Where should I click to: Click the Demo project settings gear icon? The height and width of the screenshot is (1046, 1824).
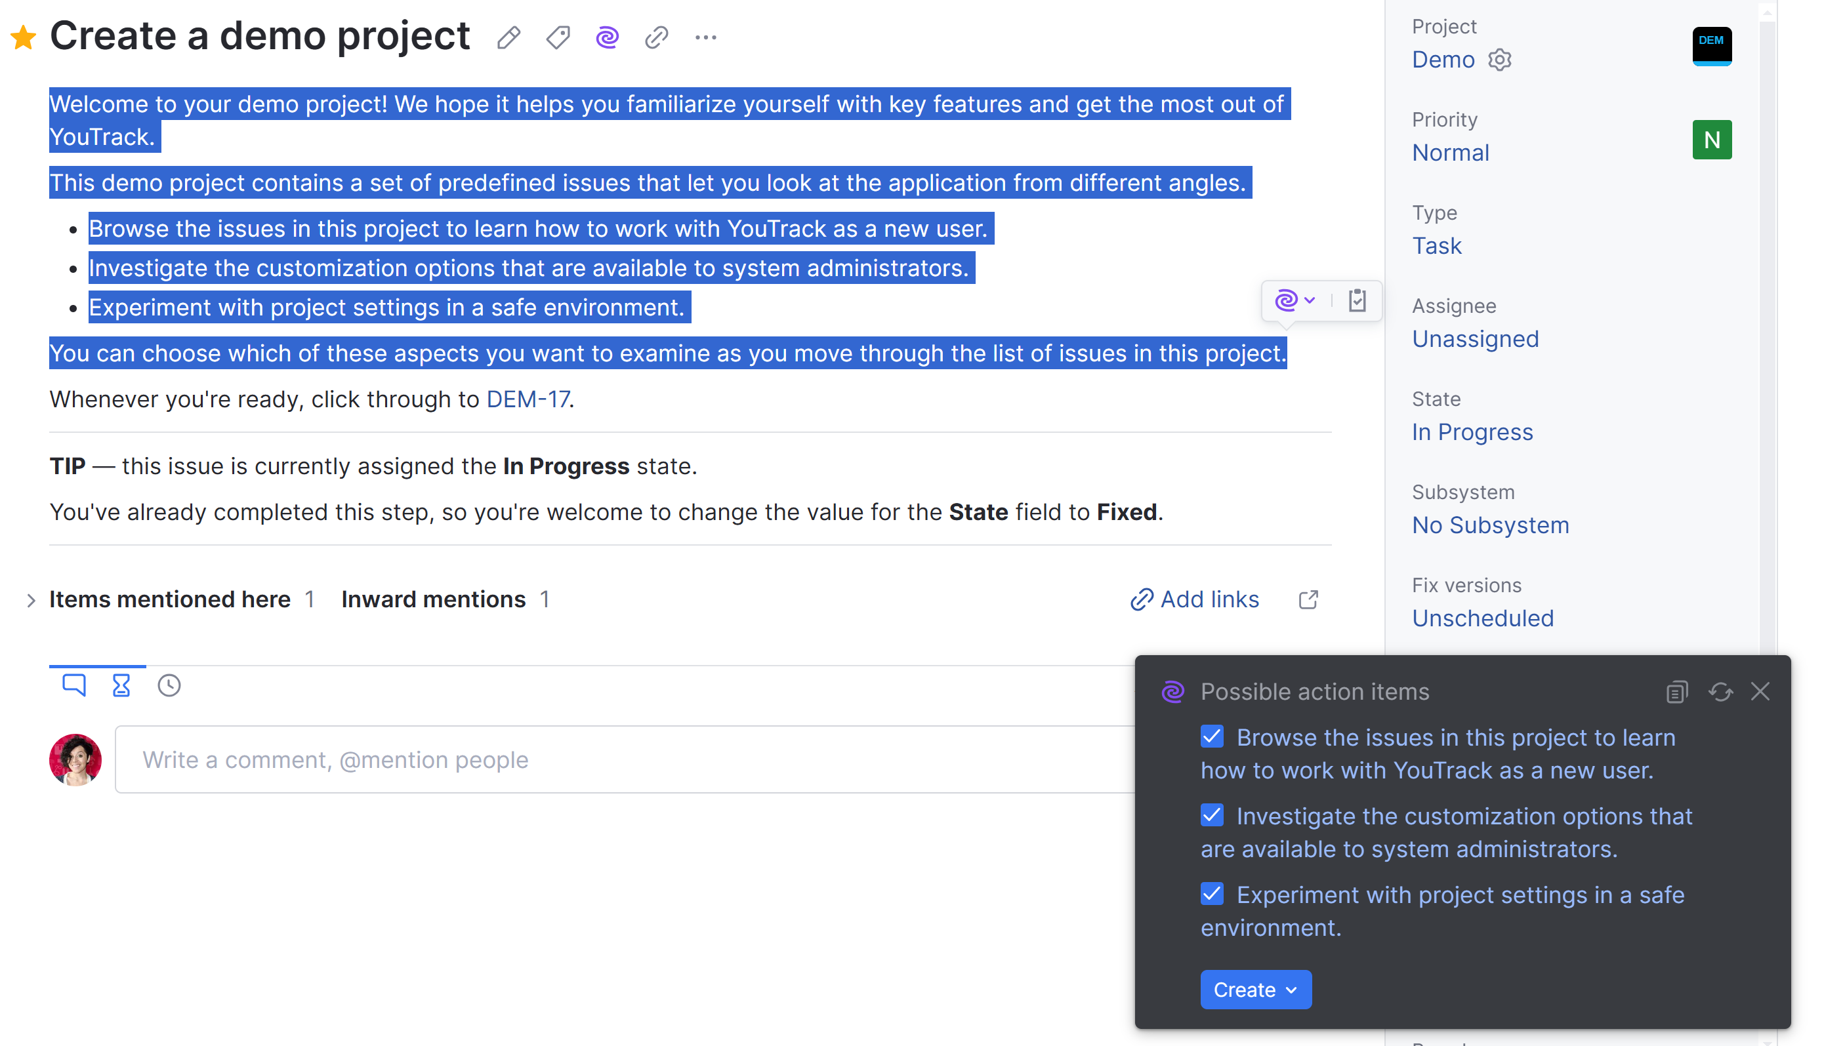pos(1500,60)
